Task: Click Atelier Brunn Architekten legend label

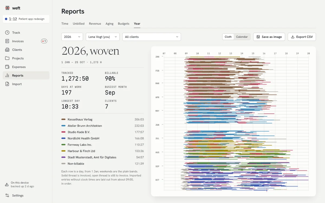Action: [84, 126]
